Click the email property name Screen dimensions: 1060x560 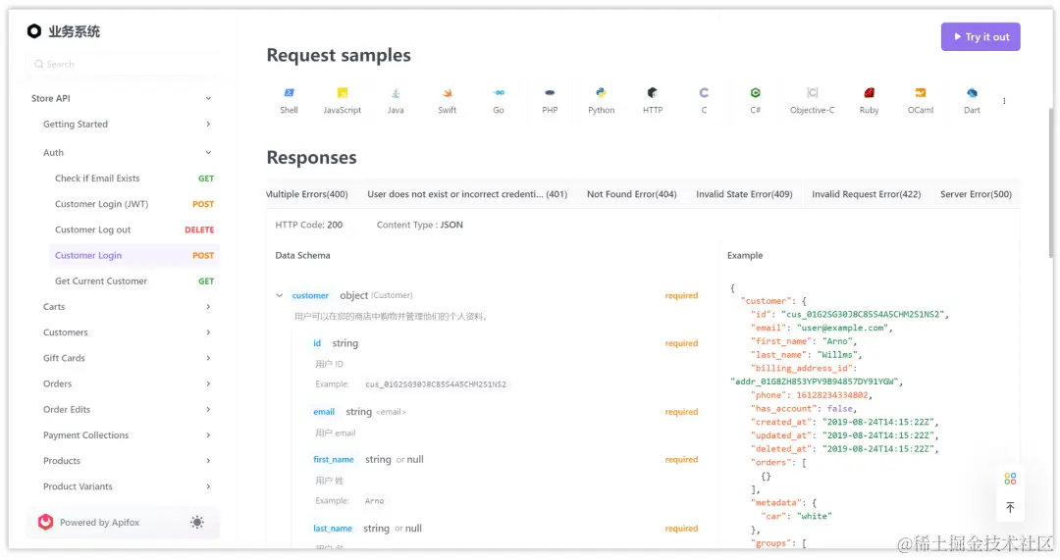click(x=324, y=411)
